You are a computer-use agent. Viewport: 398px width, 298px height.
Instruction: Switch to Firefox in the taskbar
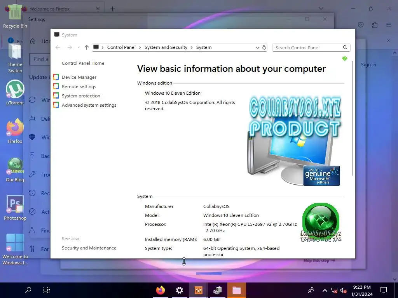(161, 290)
